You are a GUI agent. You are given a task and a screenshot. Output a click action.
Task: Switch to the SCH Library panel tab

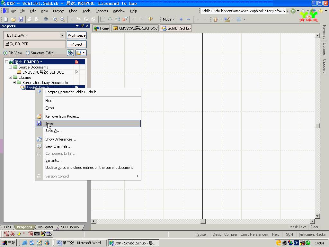[x=70, y=227]
